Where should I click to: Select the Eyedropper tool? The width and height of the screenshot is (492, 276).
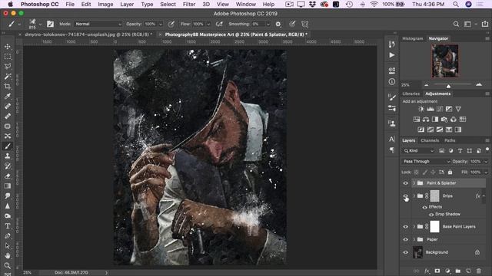click(8, 97)
